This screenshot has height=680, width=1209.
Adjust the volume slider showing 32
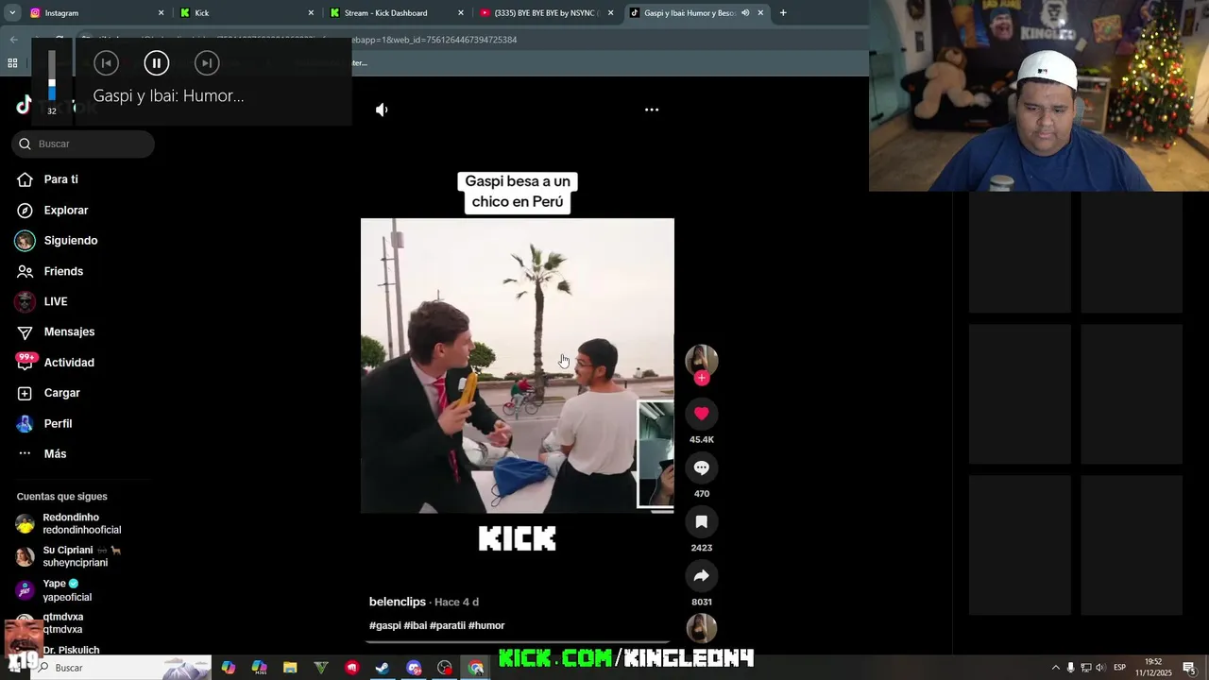(52, 76)
